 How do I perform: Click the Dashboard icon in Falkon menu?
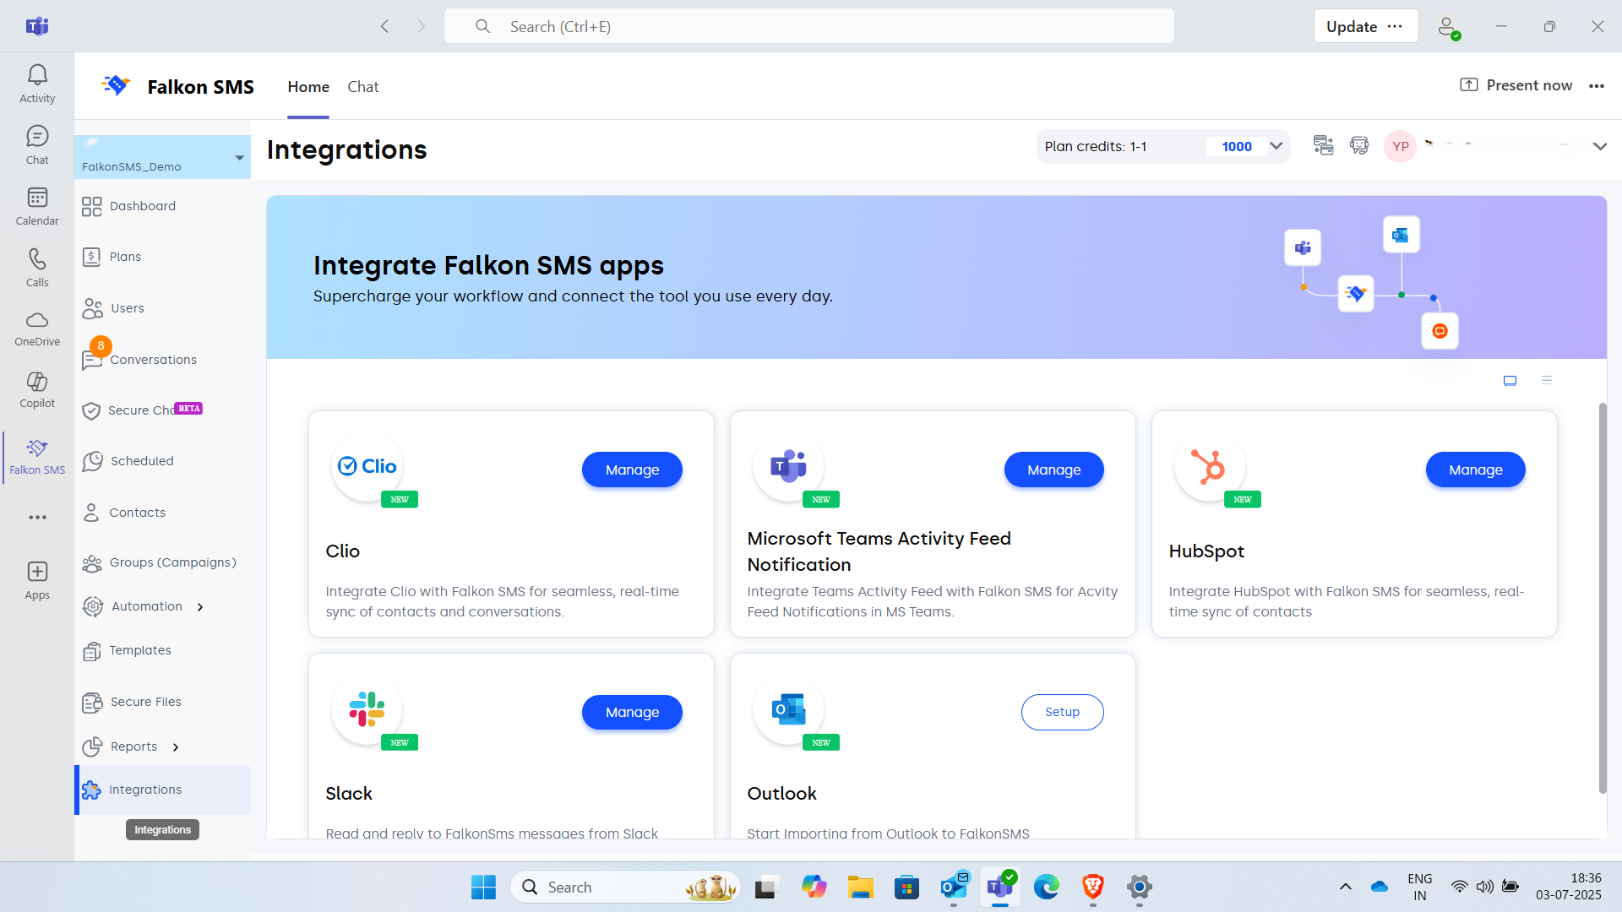[x=91, y=206]
